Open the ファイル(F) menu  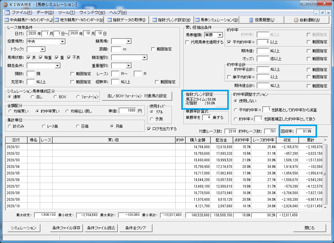[x=22, y=13]
